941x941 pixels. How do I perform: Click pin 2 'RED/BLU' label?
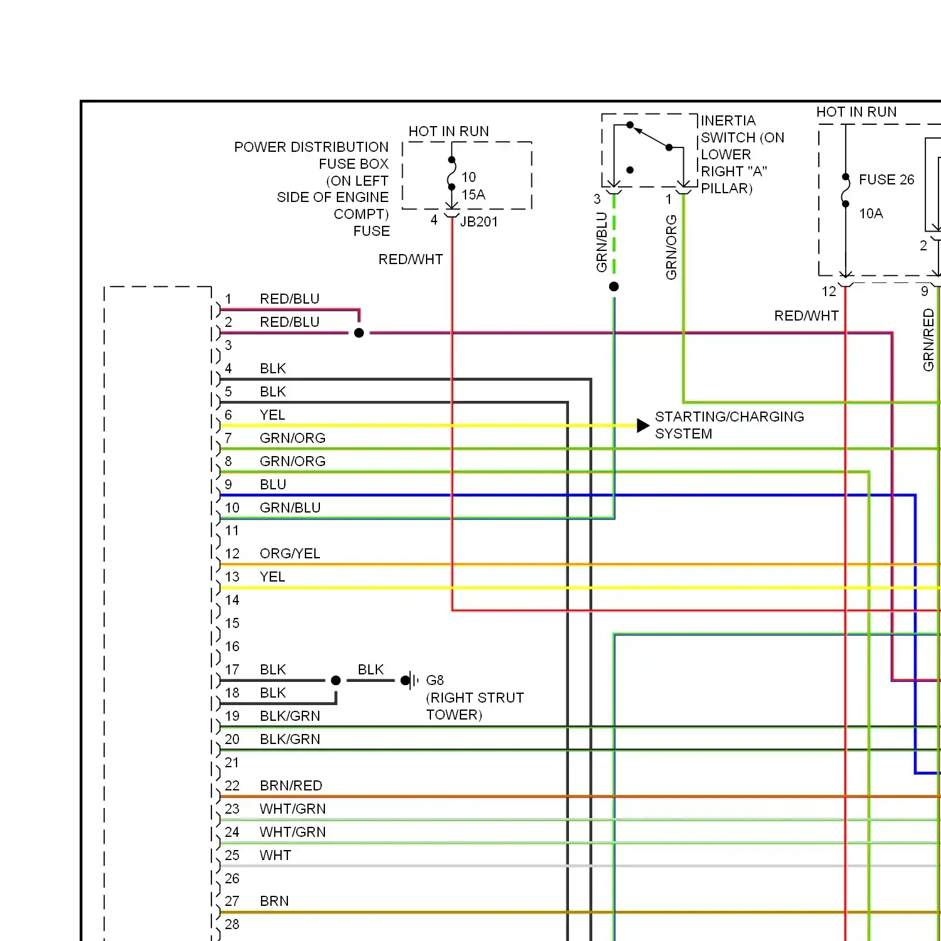pos(290,322)
